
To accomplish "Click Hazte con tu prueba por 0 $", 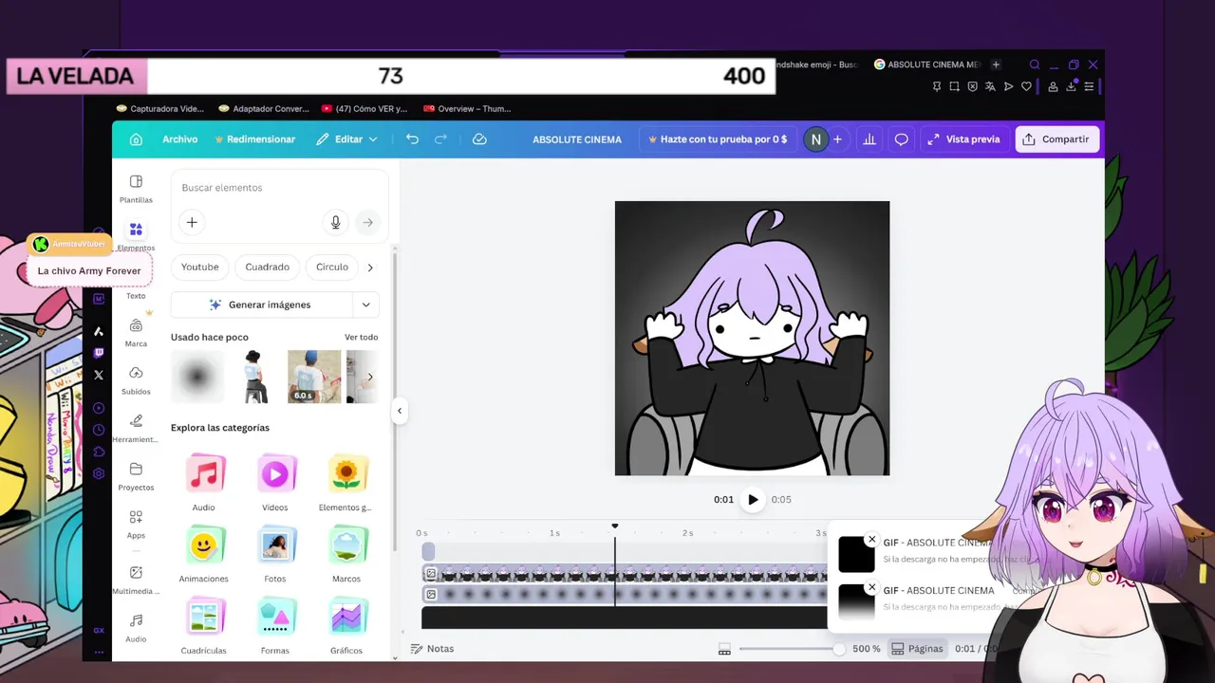I will [717, 139].
